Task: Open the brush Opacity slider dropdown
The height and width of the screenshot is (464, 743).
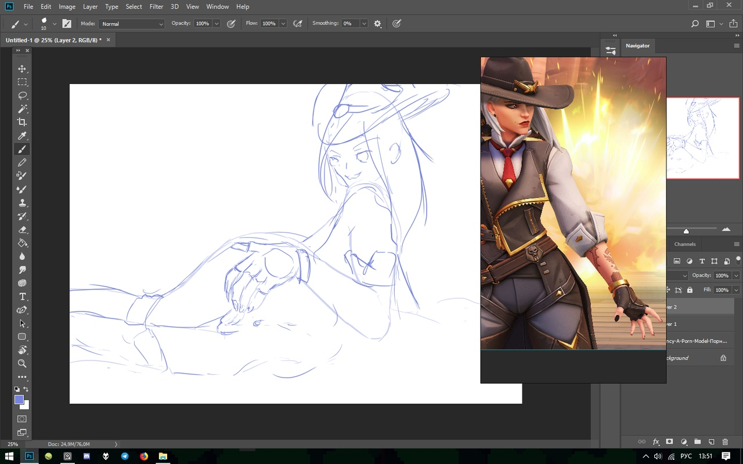Action: coord(217,24)
